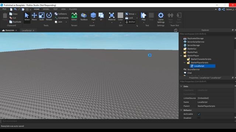The width and height of the screenshot is (236, 132).
Task: Toggle Constraints option
Action: pos(62,18)
